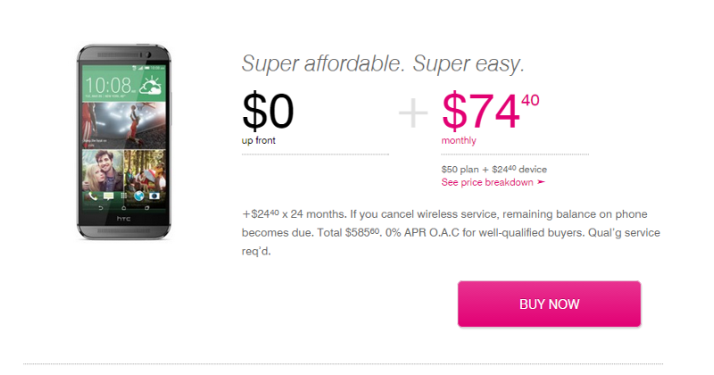714x375 pixels.
Task: Click the Super affordable. Super easy. heading
Action: point(383,63)
